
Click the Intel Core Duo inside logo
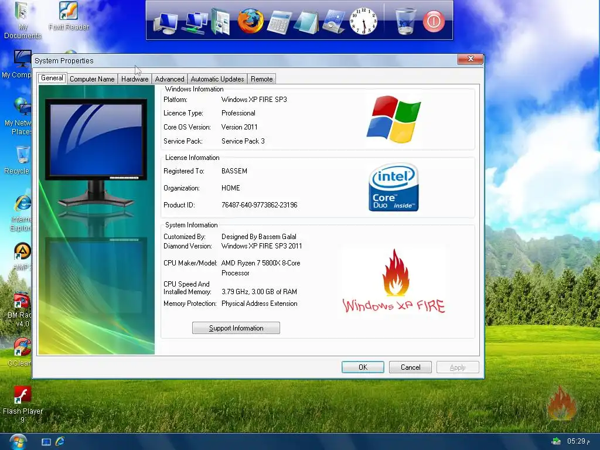coord(393,187)
